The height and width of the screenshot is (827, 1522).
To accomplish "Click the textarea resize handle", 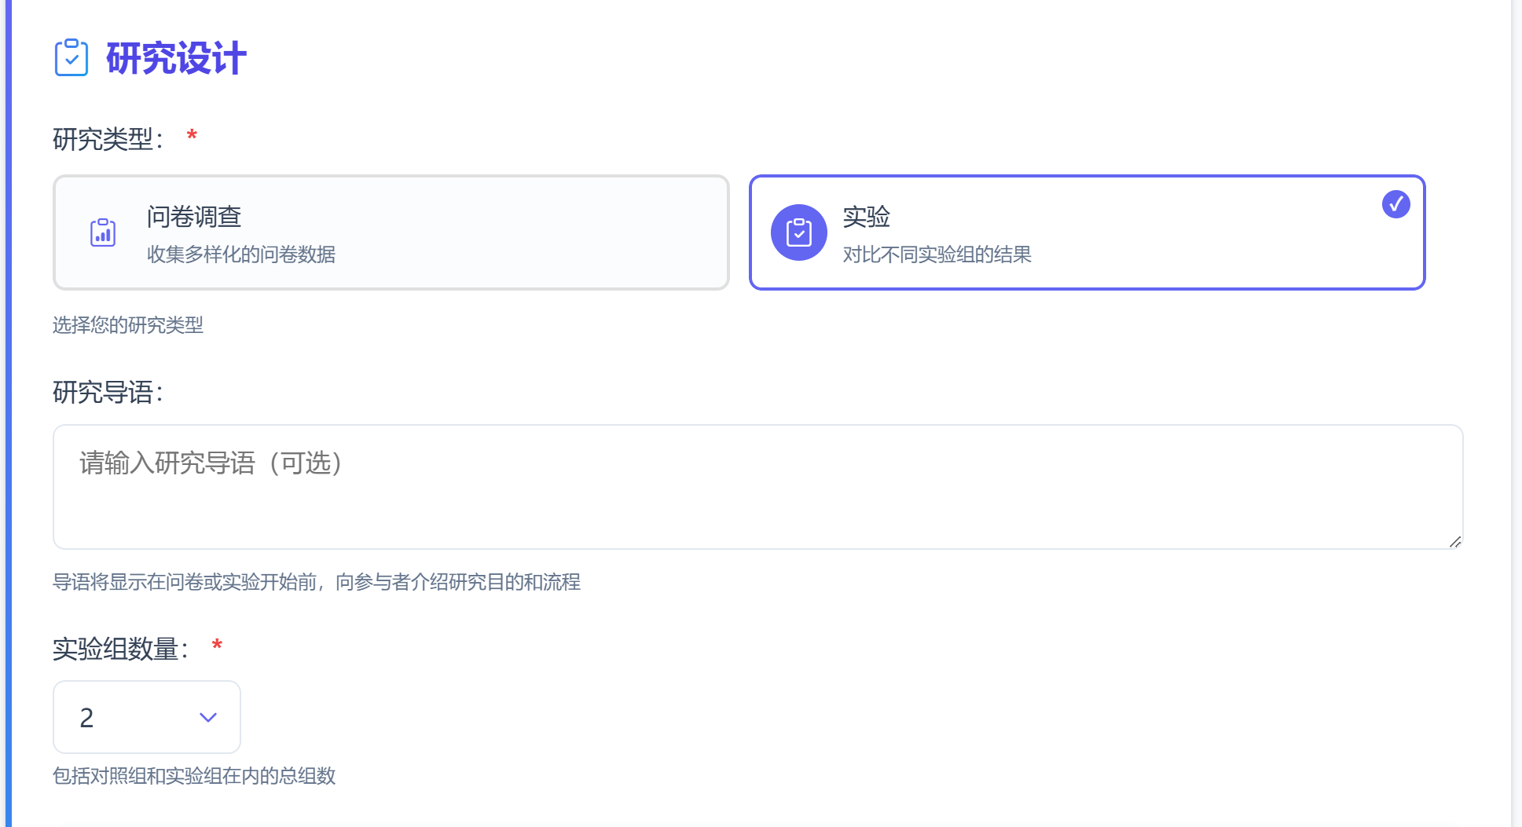I will 1455,542.
